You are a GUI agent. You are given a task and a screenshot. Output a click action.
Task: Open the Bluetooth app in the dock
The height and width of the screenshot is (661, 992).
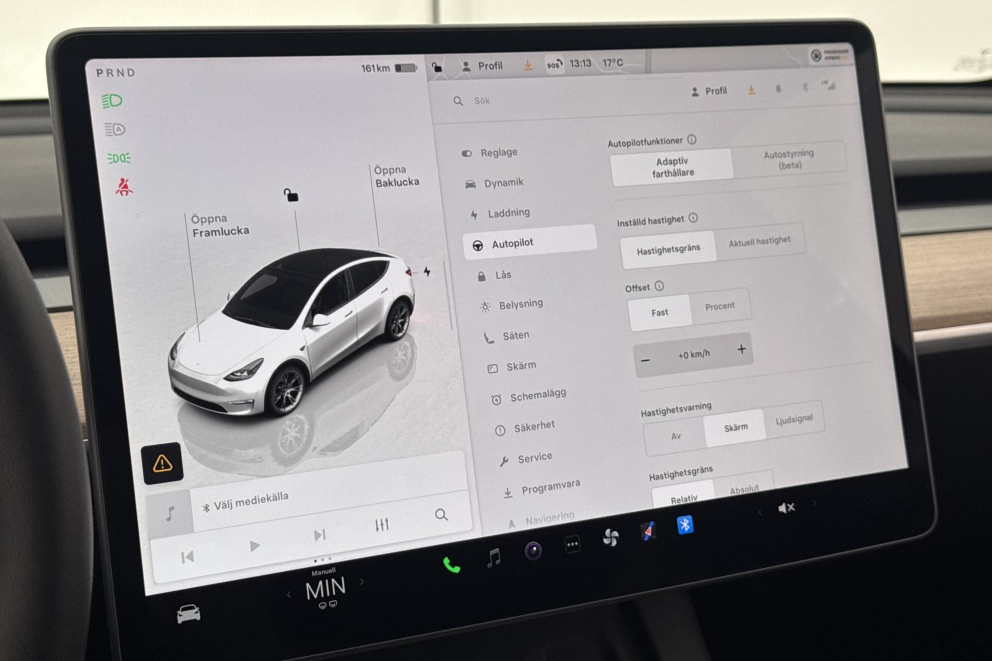pyautogui.click(x=685, y=525)
